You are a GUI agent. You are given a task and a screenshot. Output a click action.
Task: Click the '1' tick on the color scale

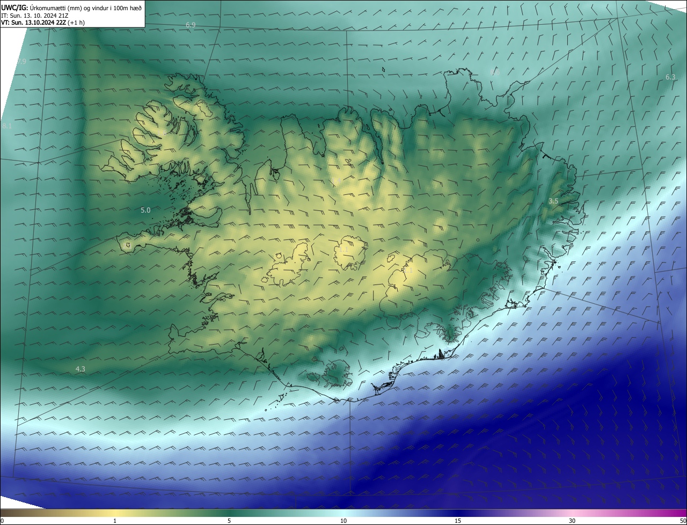(115, 521)
